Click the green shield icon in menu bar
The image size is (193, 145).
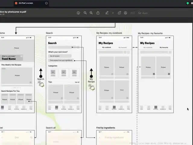(188, 3)
